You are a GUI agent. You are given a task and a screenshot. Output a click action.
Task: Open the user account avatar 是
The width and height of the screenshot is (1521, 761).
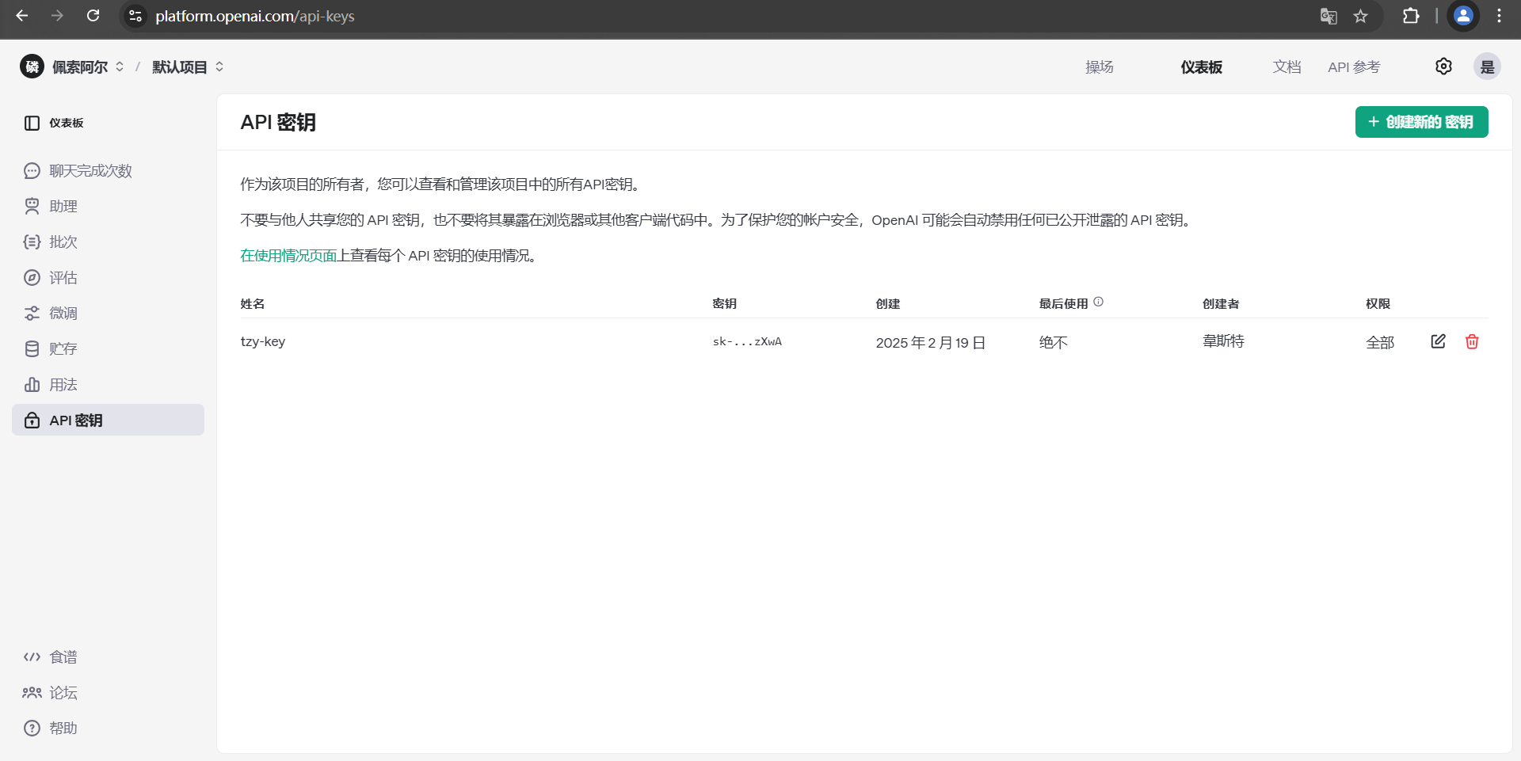click(x=1487, y=67)
